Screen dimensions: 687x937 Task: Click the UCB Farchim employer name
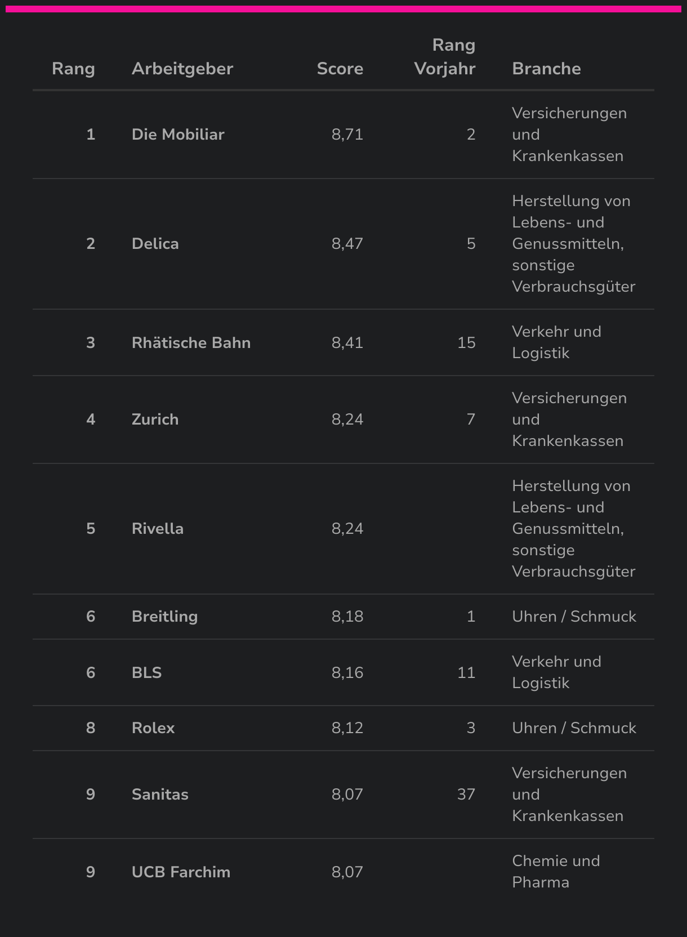(x=181, y=872)
